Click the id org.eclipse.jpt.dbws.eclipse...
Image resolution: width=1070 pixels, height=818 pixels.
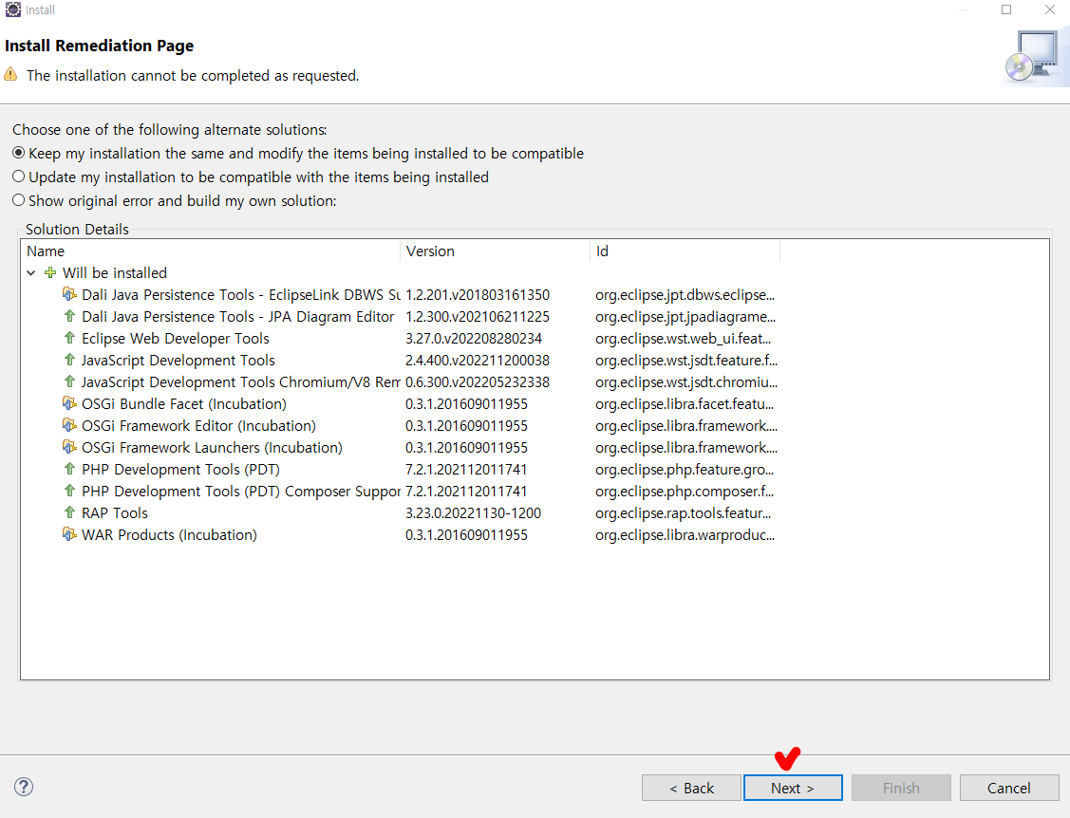pos(685,295)
